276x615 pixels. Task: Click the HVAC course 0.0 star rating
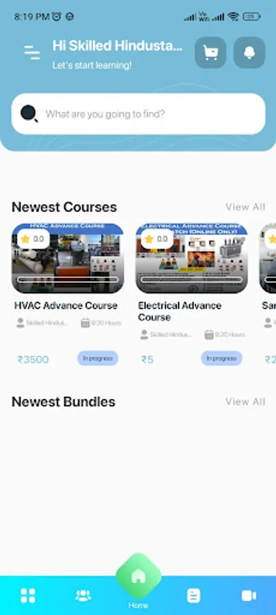(x=33, y=239)
